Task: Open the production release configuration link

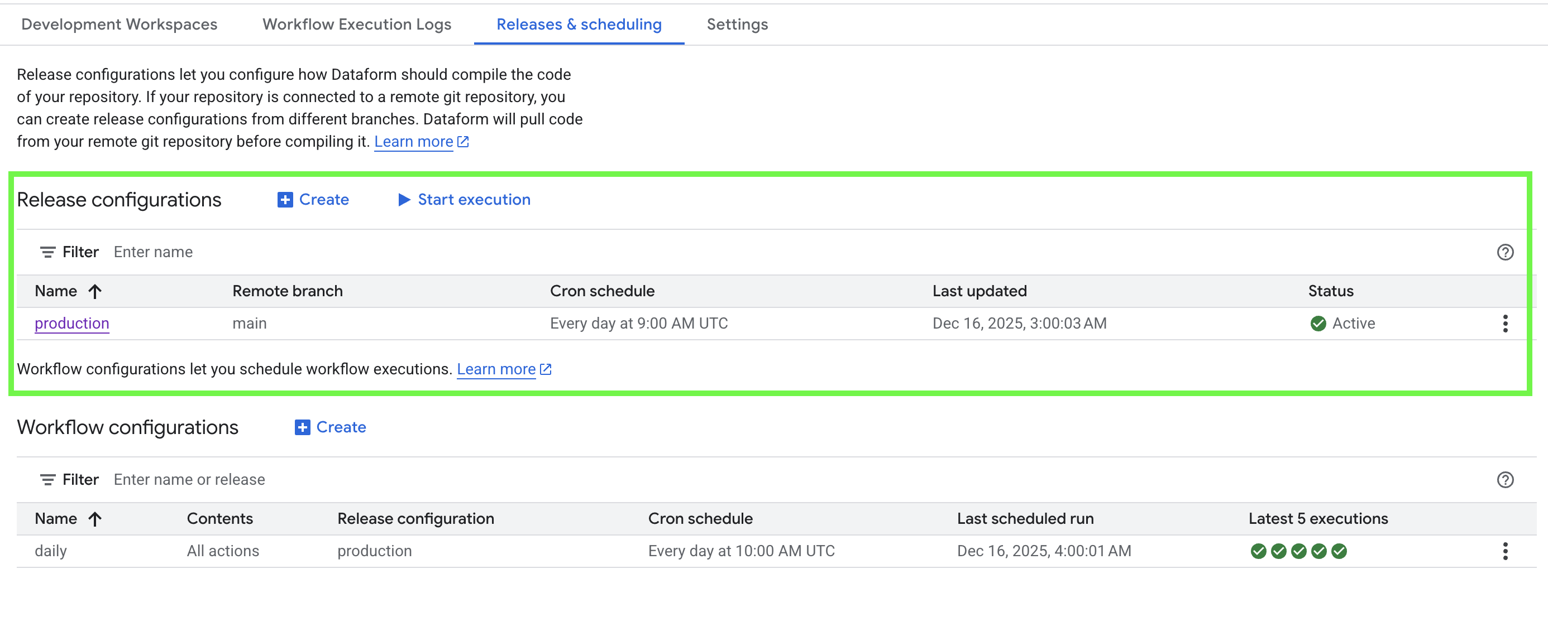Action: point(71,324)
